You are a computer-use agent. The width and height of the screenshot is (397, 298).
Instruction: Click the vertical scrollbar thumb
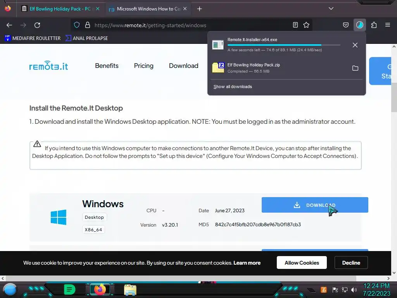point(394,97)
